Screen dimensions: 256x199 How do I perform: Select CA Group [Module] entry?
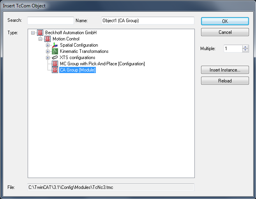tap(78, 70)
